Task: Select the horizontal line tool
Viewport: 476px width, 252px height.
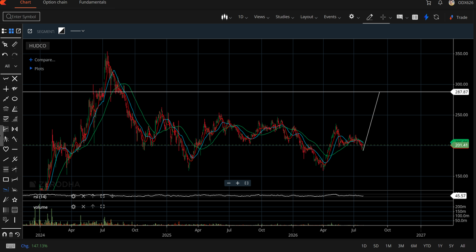Action: point(15,149)
